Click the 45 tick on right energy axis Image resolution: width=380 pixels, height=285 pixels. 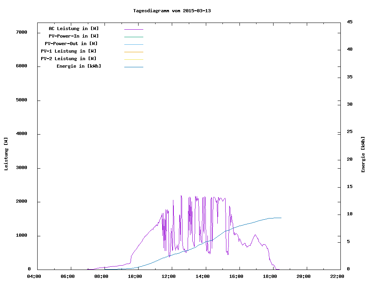(350, 22)
